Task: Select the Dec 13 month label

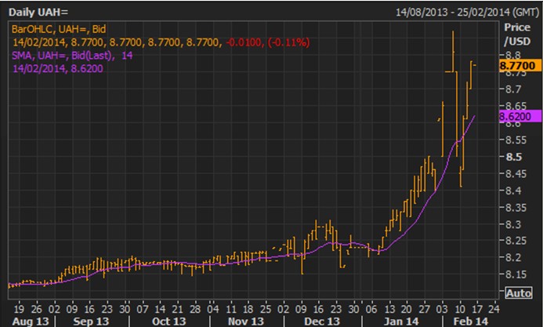Action: (x=320, y=321)
